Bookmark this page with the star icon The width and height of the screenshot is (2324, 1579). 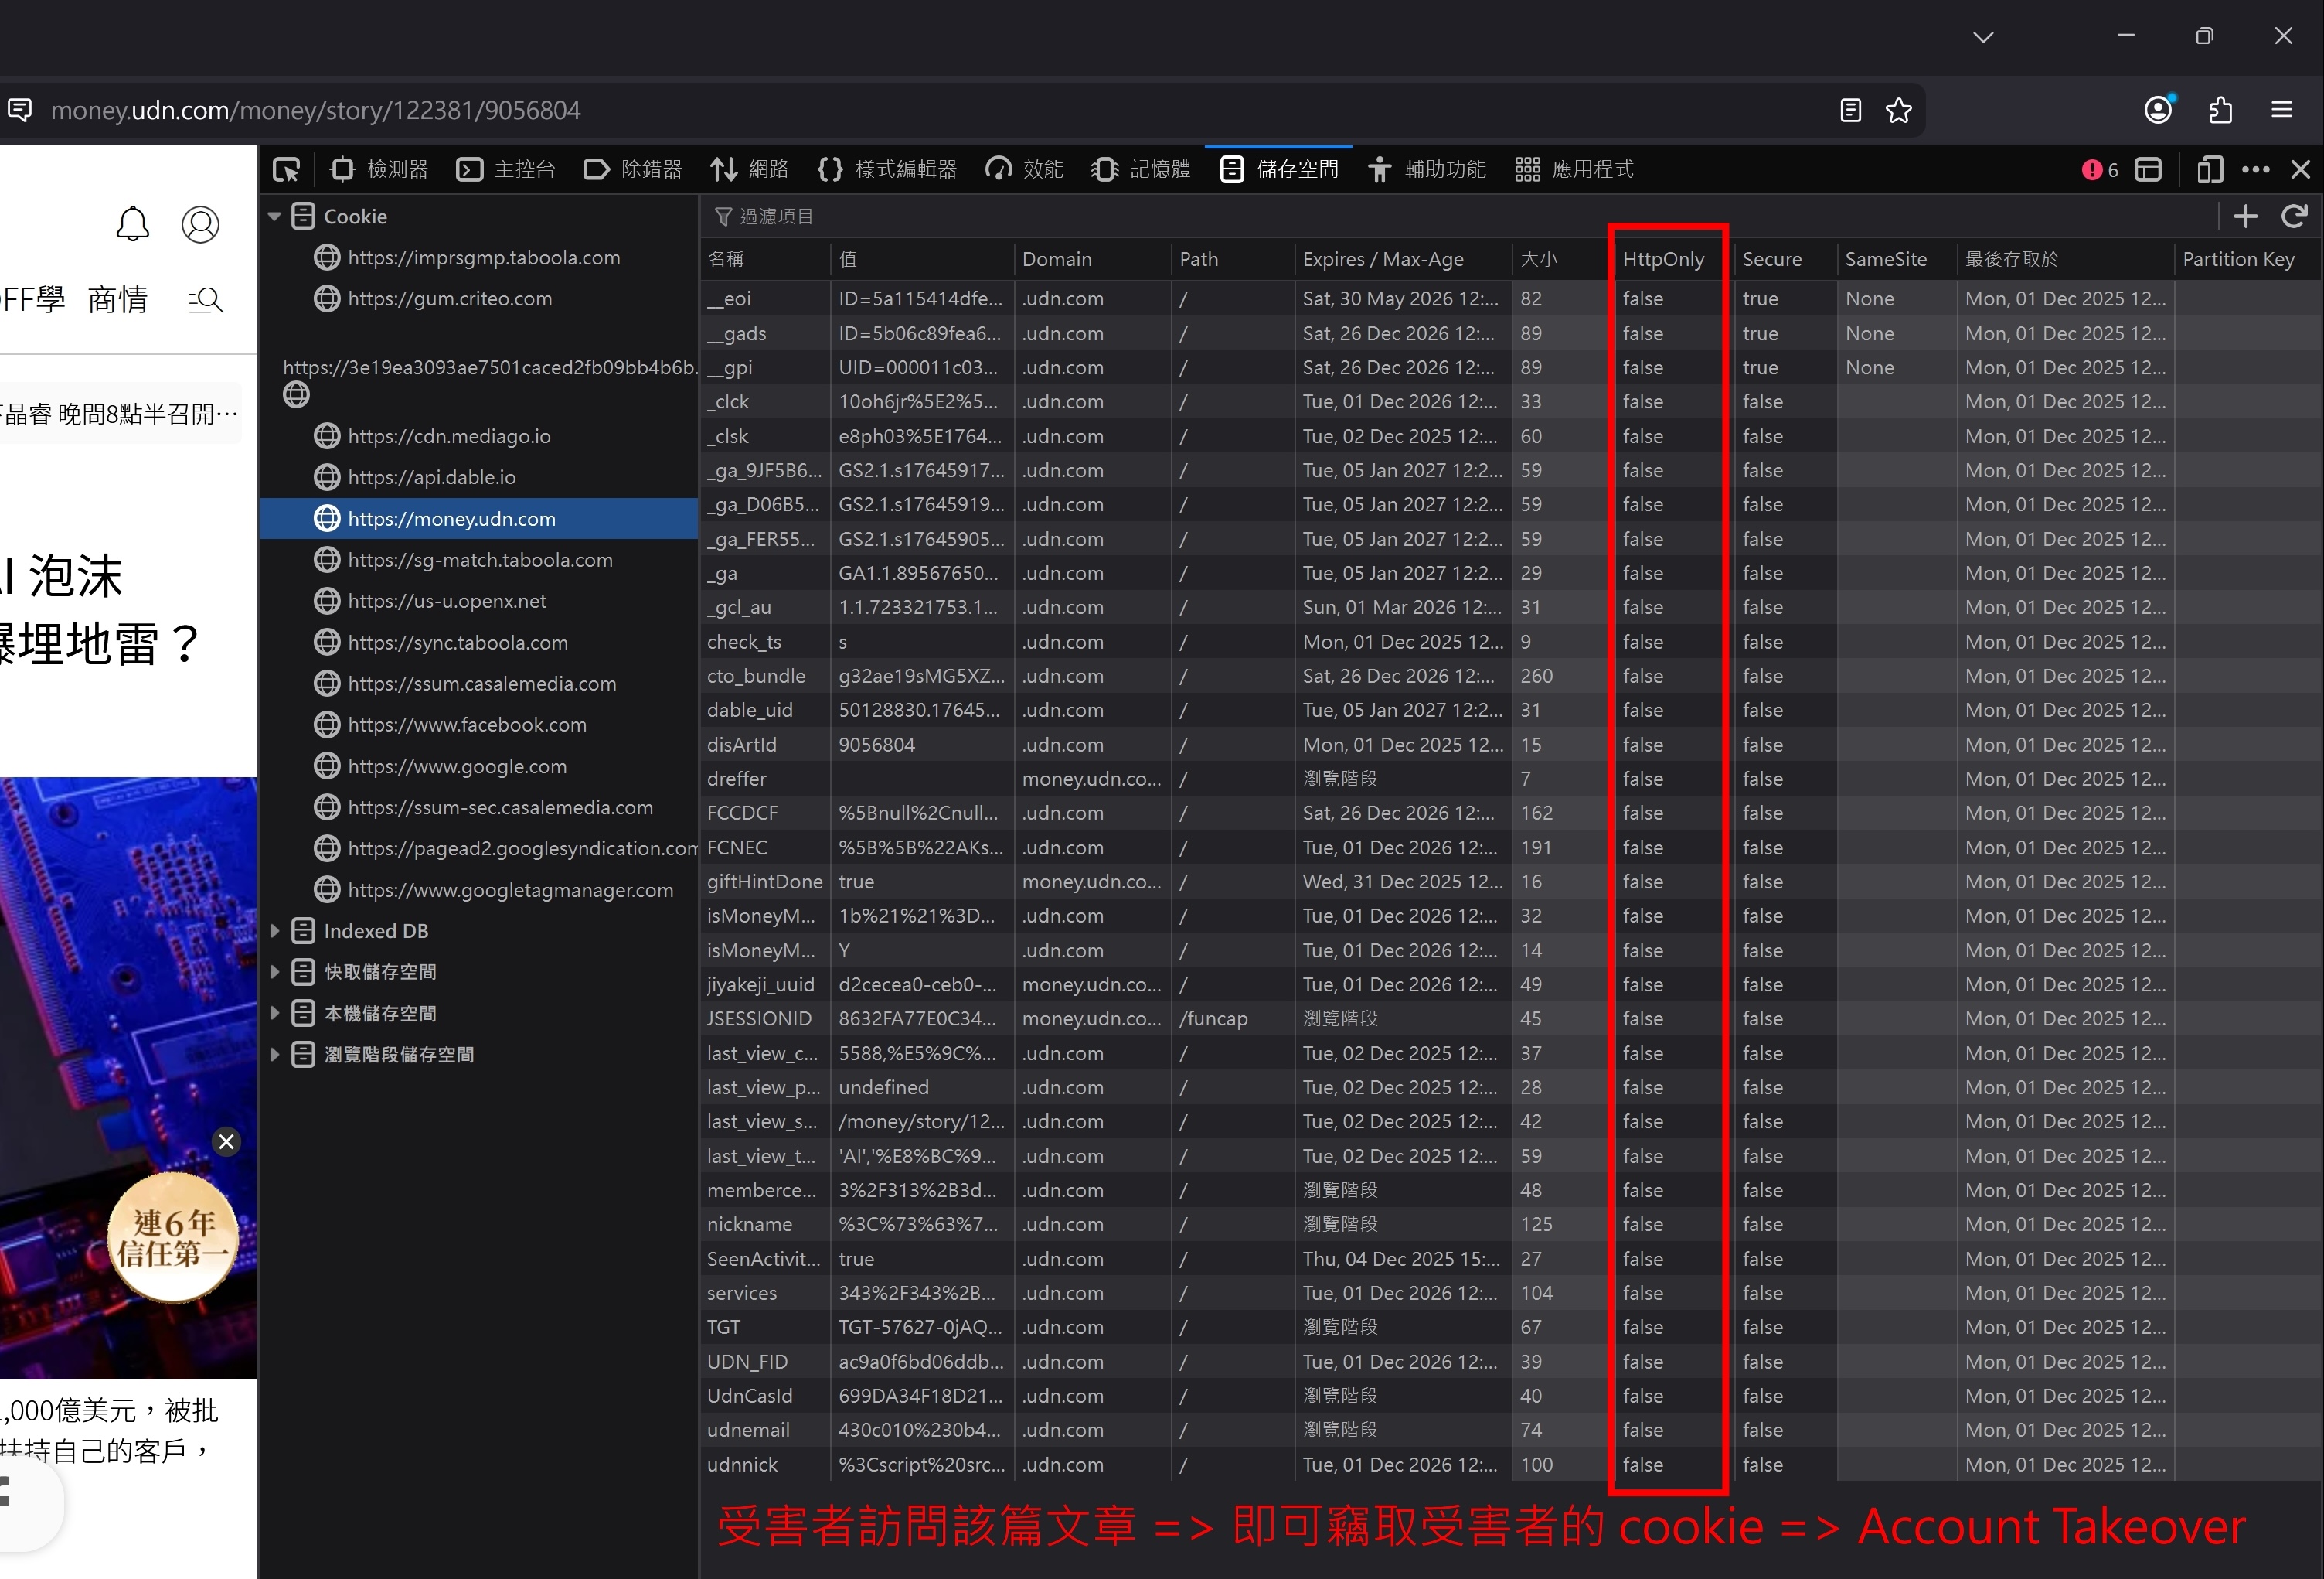1899,110
